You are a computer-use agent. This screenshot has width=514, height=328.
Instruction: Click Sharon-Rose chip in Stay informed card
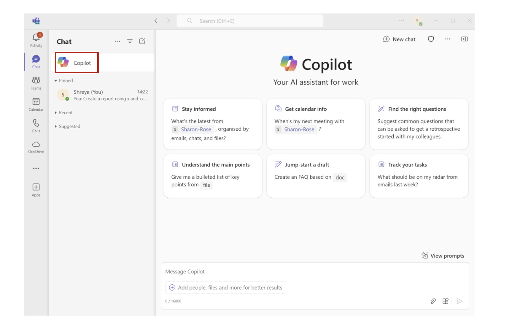[x=193, y=129]
